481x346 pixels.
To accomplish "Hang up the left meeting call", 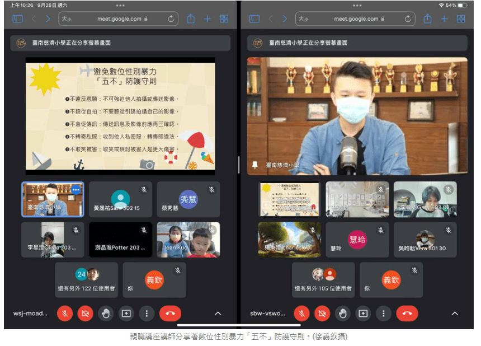I will pyautogui.click(x=170, y=314).
